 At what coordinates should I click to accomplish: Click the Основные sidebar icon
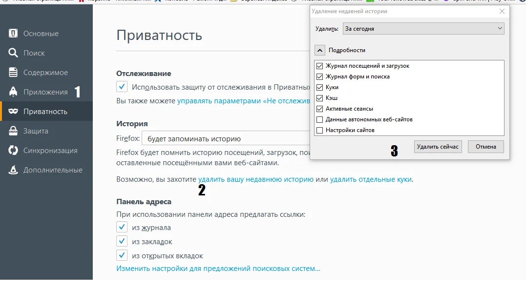(13, 33)
